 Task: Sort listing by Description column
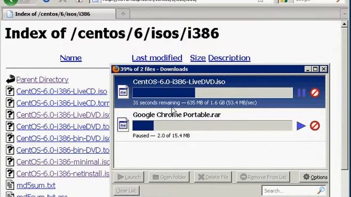pos(229,58)
